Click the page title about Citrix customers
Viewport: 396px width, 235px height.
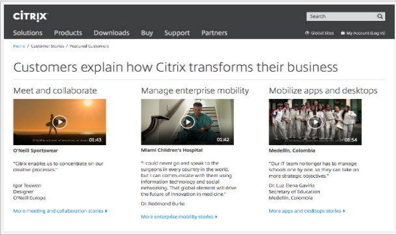175,67
